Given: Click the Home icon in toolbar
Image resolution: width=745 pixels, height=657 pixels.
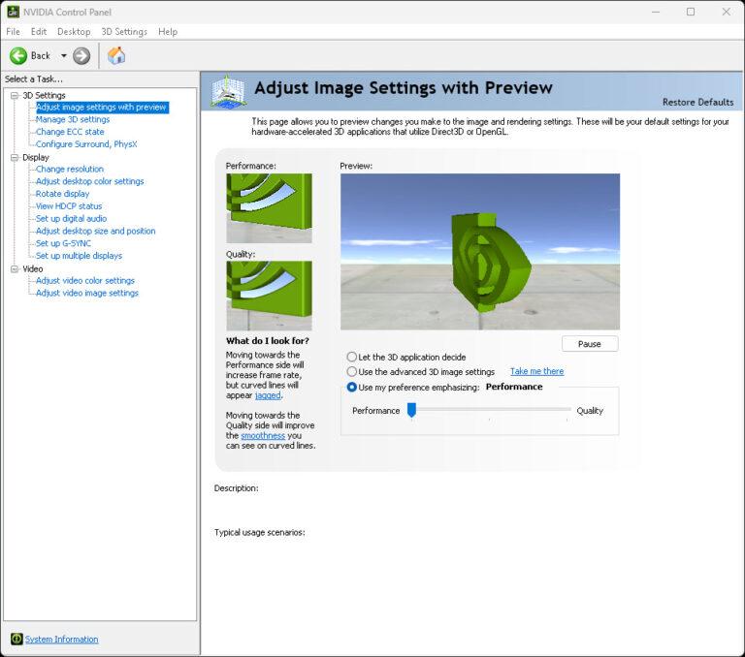Looking at the screenshot, I should (116, 55).
